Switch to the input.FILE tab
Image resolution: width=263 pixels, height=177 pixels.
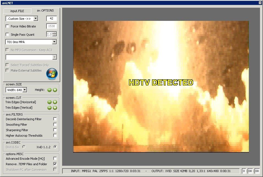17,11
